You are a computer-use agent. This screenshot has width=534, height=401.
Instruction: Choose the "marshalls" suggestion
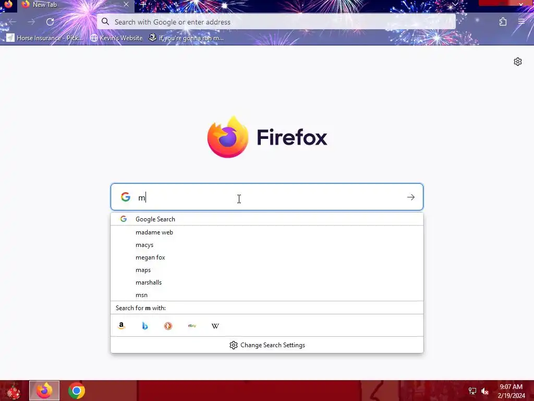[267, 282]
